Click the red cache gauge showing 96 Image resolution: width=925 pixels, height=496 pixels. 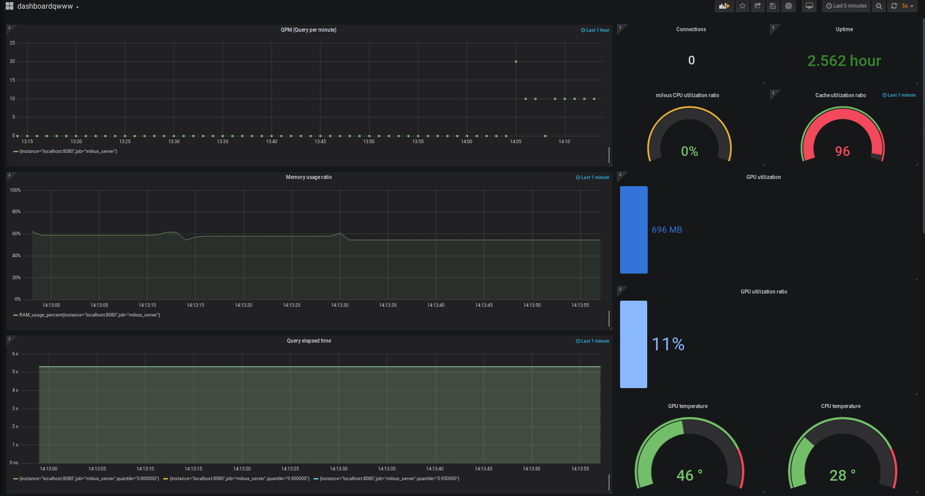[x=843, y=134]
